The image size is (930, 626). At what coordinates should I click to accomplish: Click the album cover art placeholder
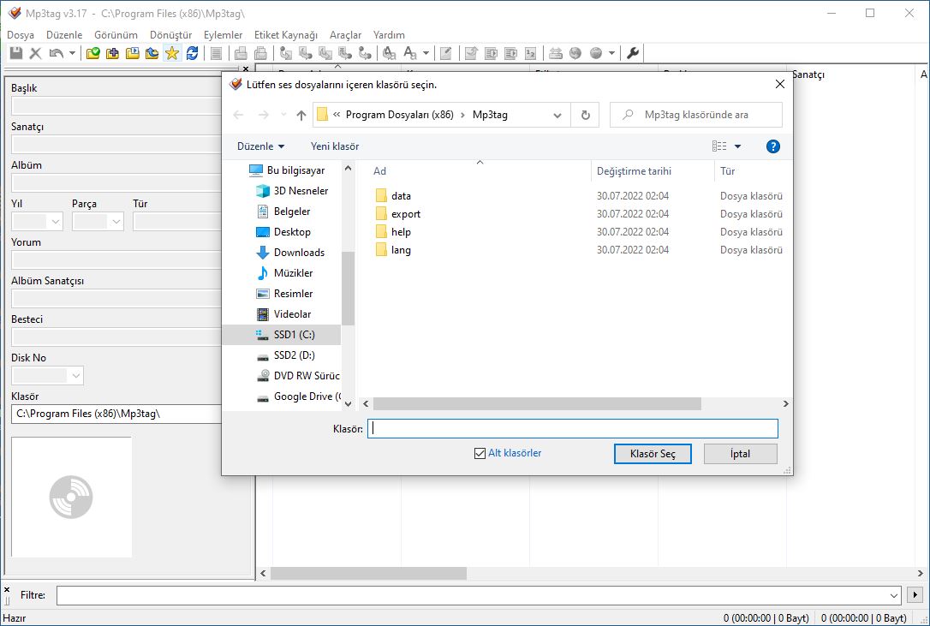click(71, 498)
